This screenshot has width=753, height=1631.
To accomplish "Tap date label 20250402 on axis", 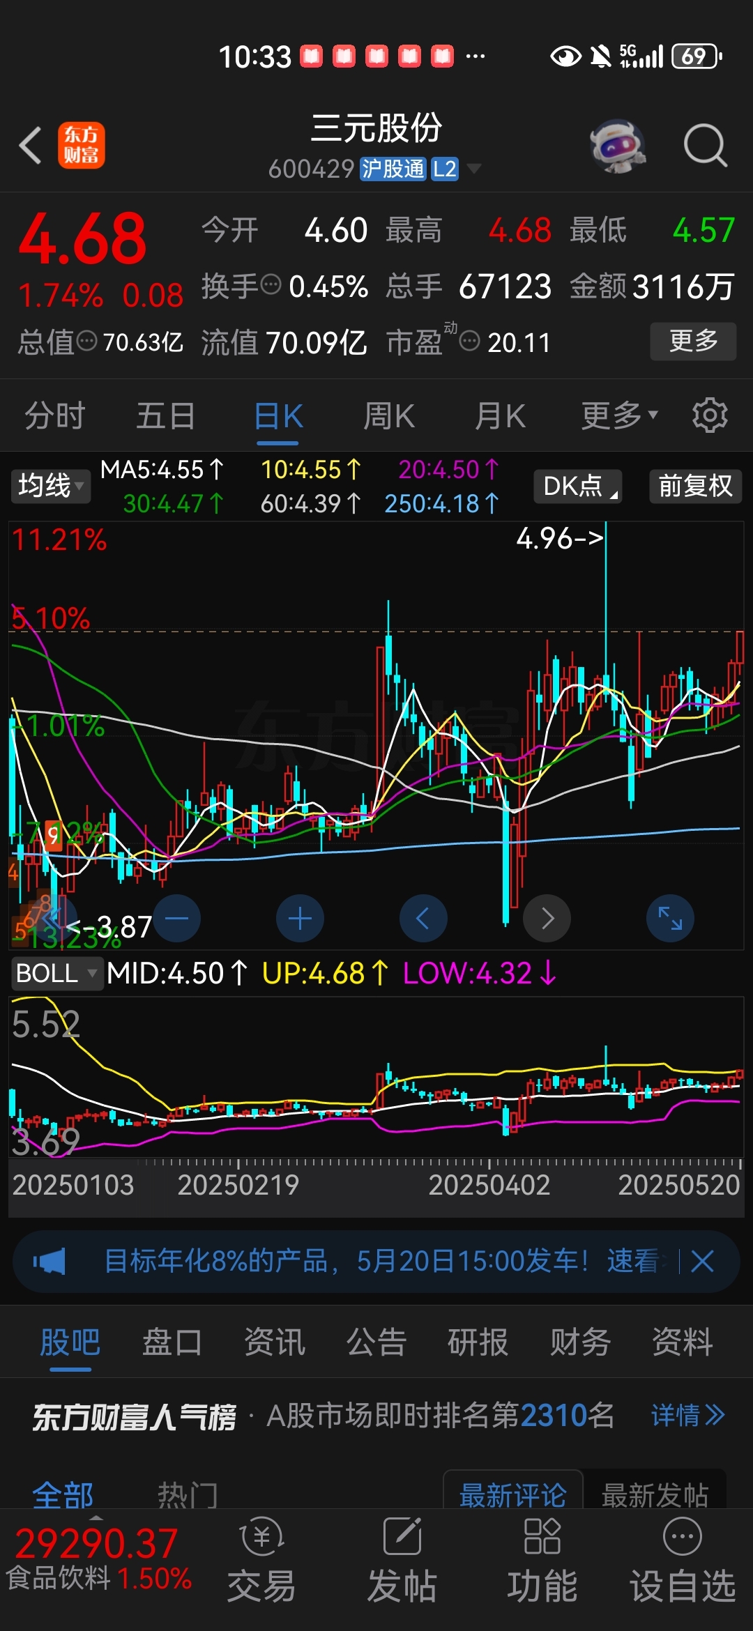I will point(489,1185).
